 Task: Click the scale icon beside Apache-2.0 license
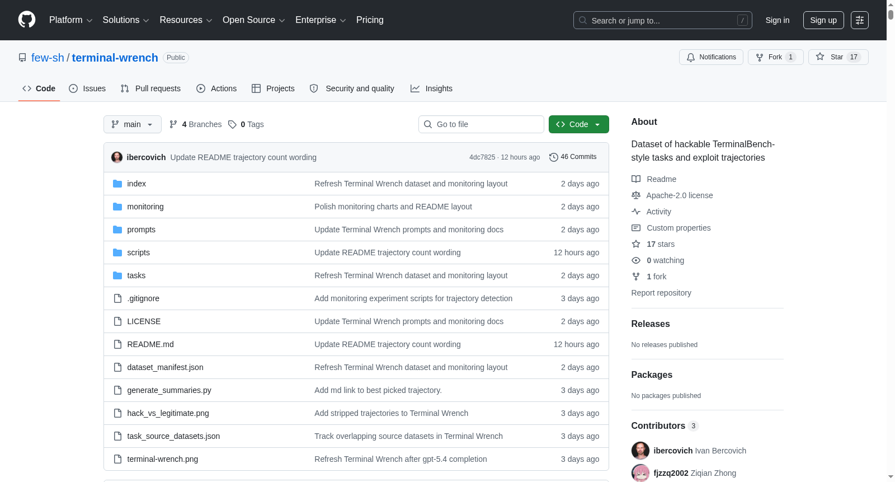tap(636, 195)
